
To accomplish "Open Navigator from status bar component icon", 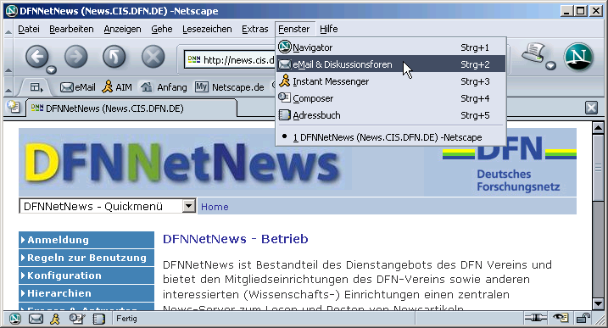I will tap(15, 319).
